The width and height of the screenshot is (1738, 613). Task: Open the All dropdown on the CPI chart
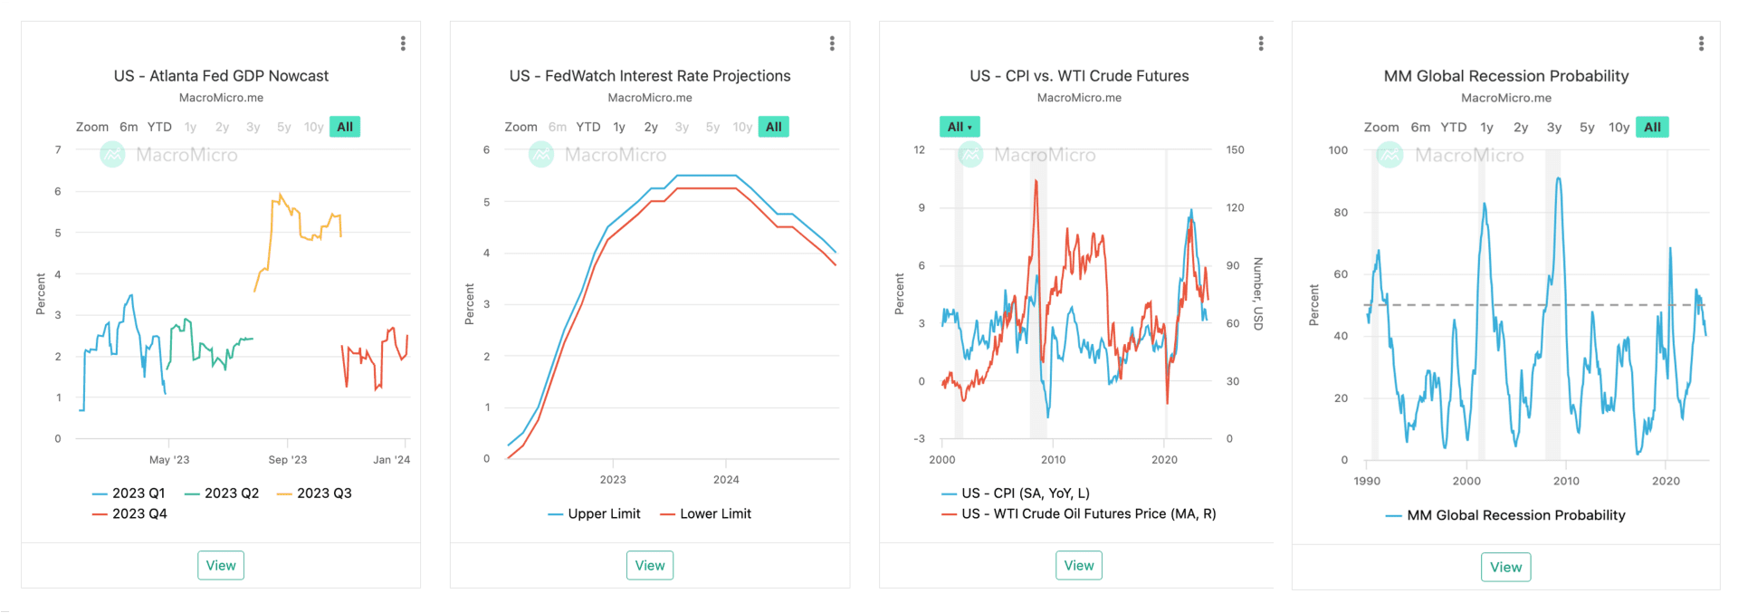tap(960, 126)
